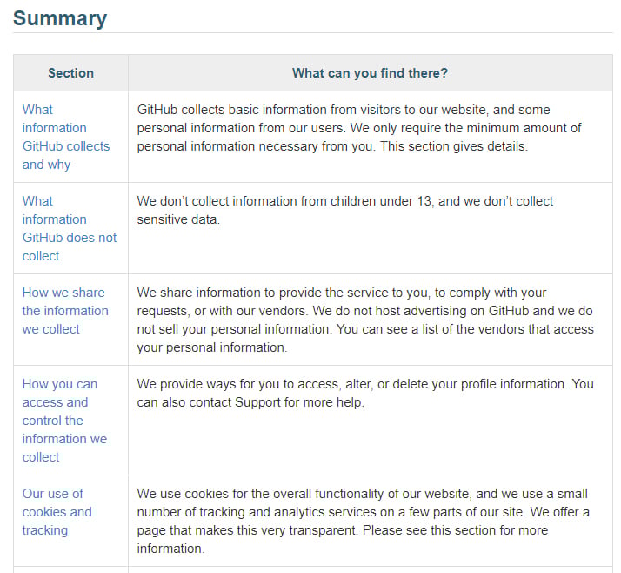
Task: Select the "What can you find there?" header
Action: click(370, 73)
